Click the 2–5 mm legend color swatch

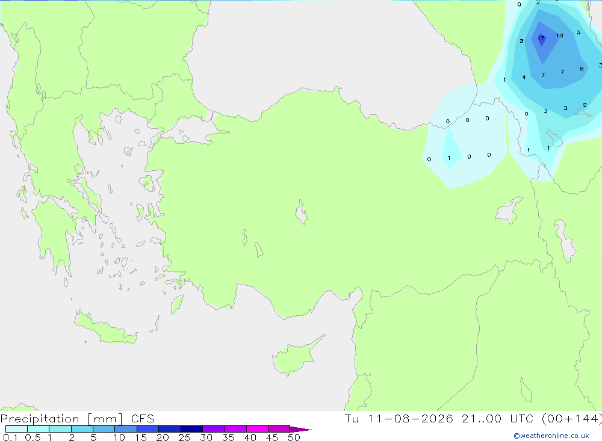82,429
